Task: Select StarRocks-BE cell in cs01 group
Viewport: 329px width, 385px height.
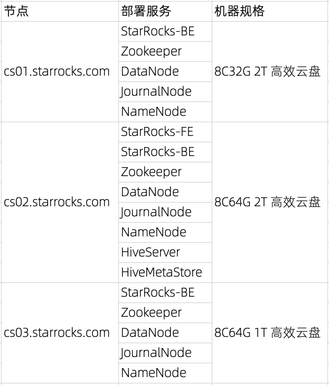Action: 165,31
